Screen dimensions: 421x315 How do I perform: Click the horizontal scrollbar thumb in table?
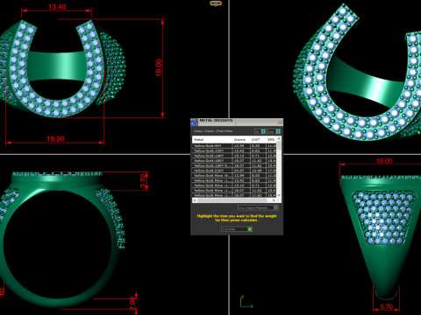tap(232, 200)
